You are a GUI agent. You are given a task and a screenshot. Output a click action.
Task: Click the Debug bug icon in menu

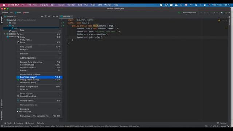tap(19, 80)
